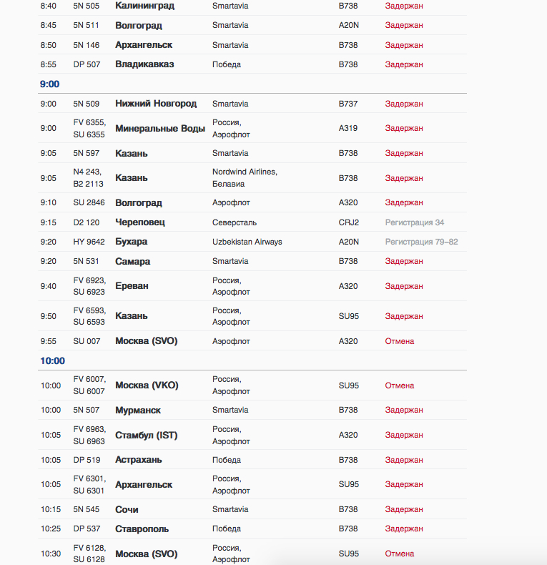Open the Астрахань flight DP 519
Viewport: 547px width, 565px height.
(x=138, y=460)
